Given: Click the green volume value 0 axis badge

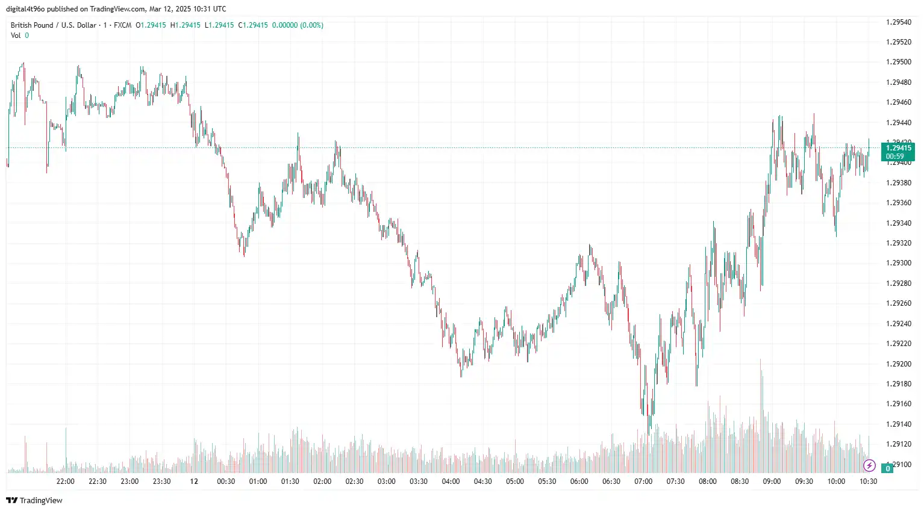Looking at the screenshot, I should coord(888,468).
